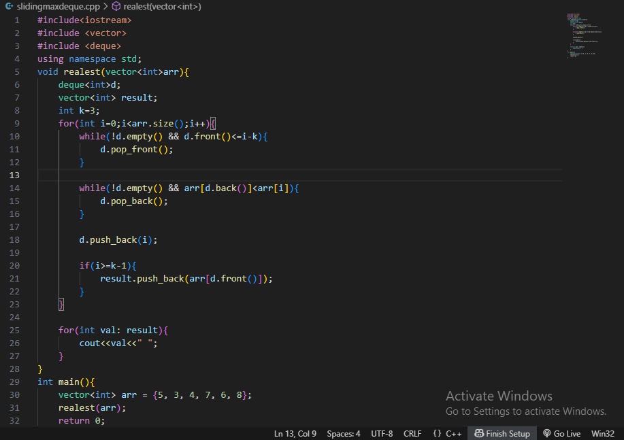Viewport: 624px width, 440px height.
Task: Click '#include <deque>' line
Action: point(79,46)
